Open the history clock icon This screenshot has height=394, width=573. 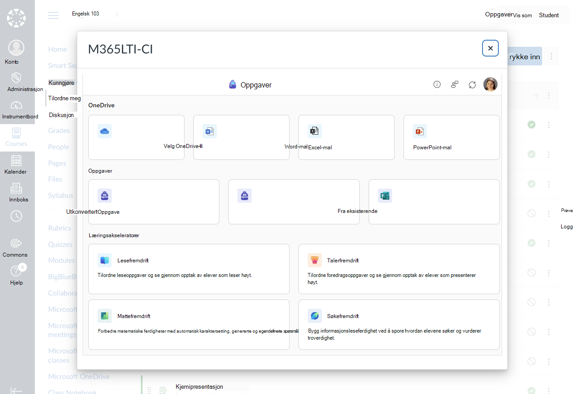[16, 216]
